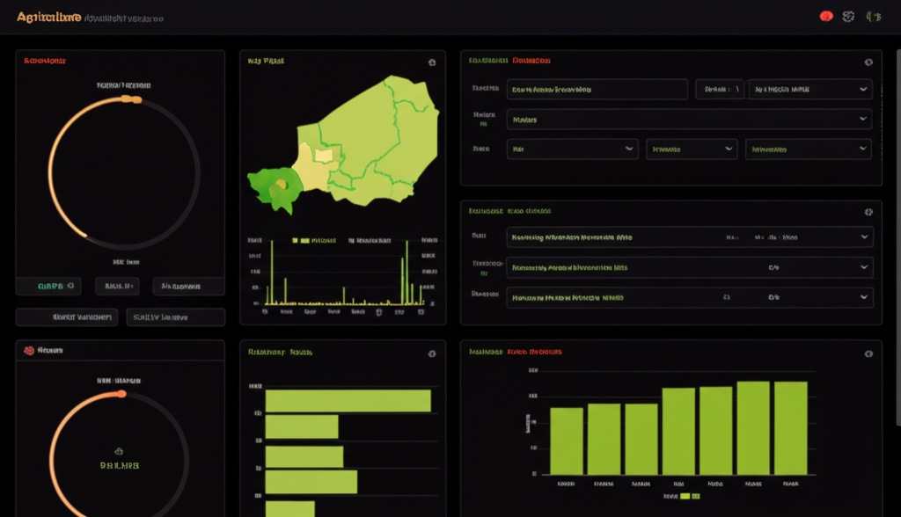Open the gear on the bottom-right bar chart
The width and height of the screenshot is (901, 517).
869,353
